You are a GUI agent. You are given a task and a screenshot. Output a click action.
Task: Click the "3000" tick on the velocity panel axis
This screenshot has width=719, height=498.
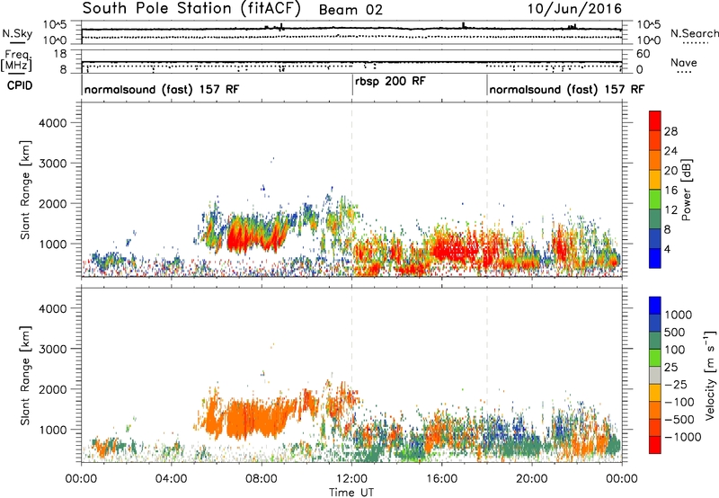52,349
